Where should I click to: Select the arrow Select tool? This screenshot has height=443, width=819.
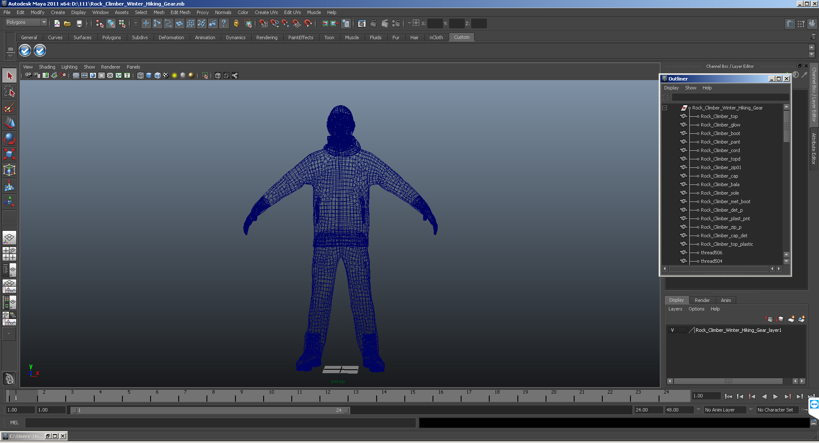click(x=9, y=76)
